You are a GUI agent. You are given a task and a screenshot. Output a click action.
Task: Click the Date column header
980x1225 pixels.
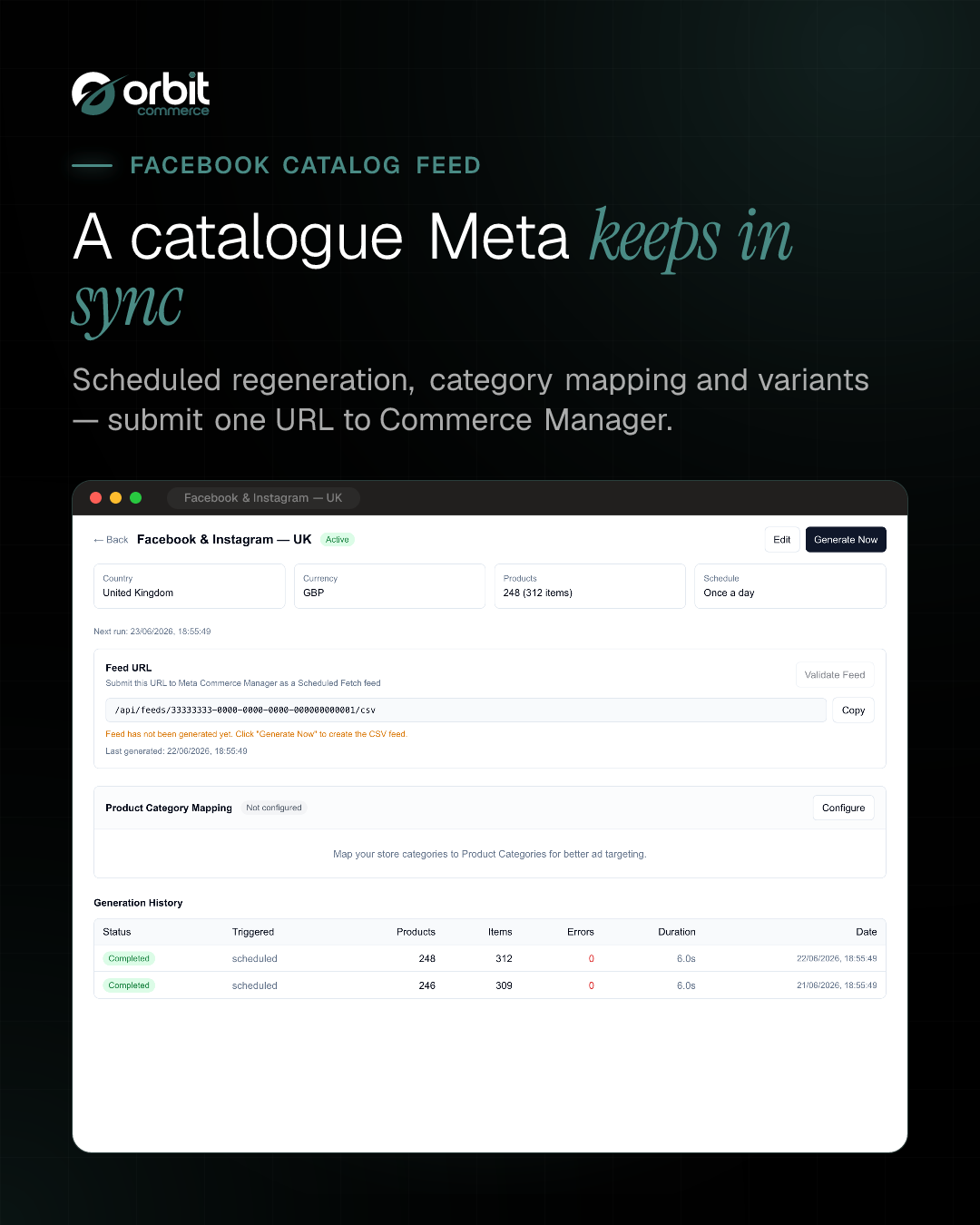point(867,932)
